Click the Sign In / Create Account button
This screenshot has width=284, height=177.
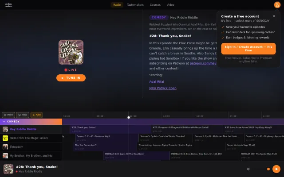(248, 49)
